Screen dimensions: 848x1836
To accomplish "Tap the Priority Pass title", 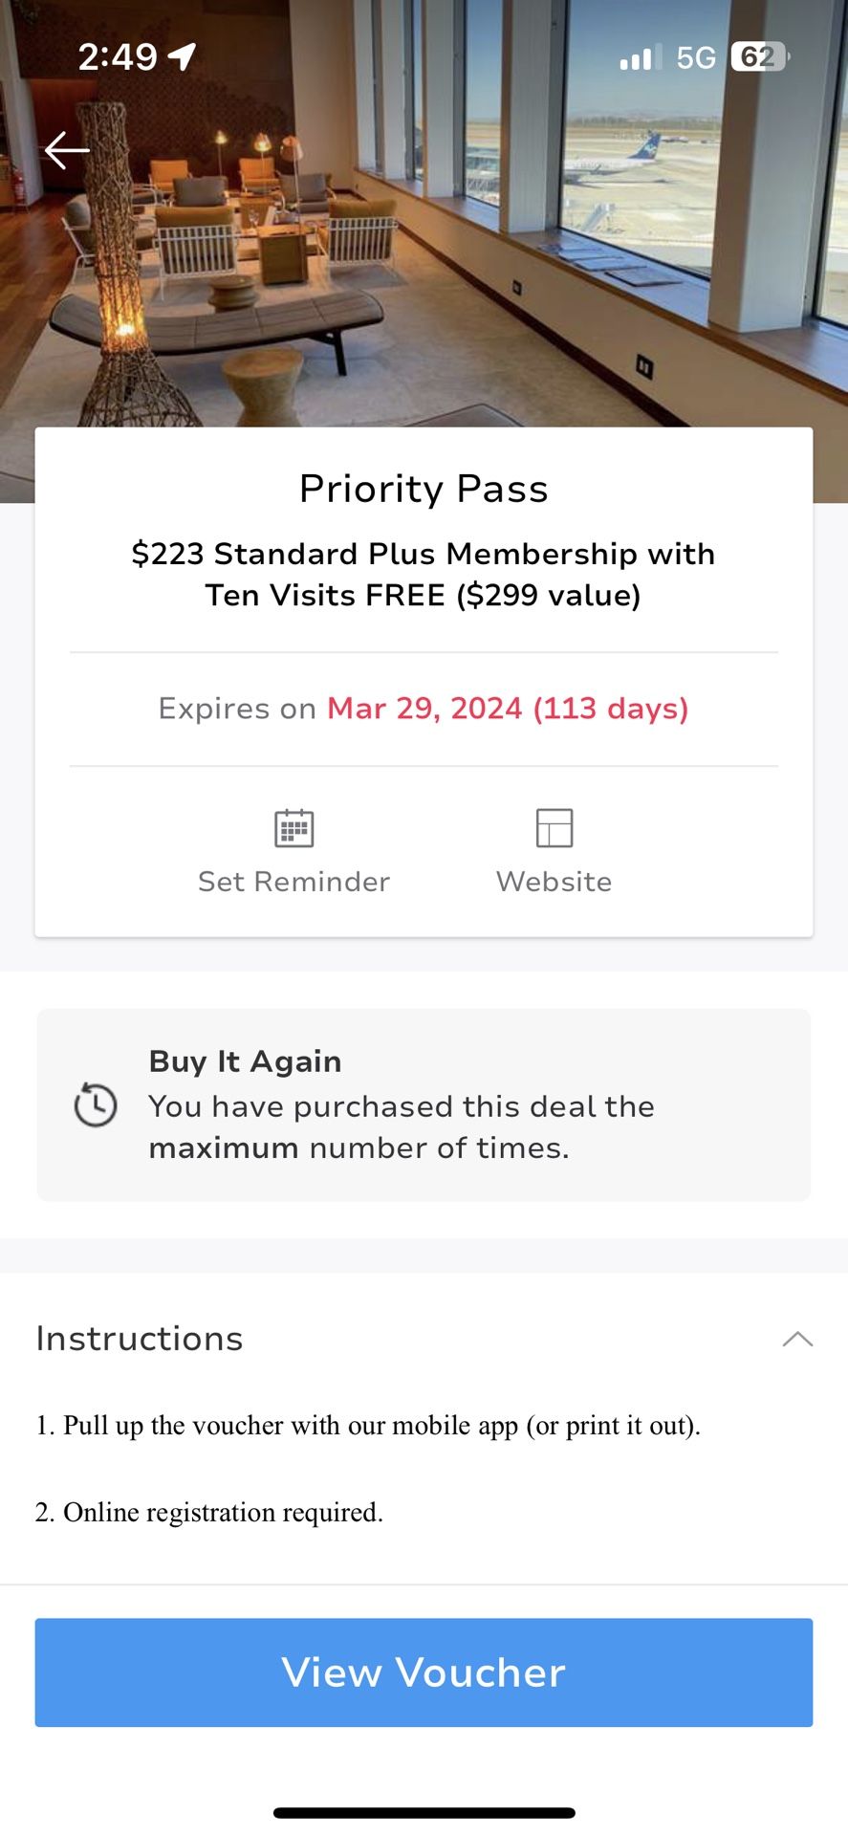I will [x=424, y=489].
